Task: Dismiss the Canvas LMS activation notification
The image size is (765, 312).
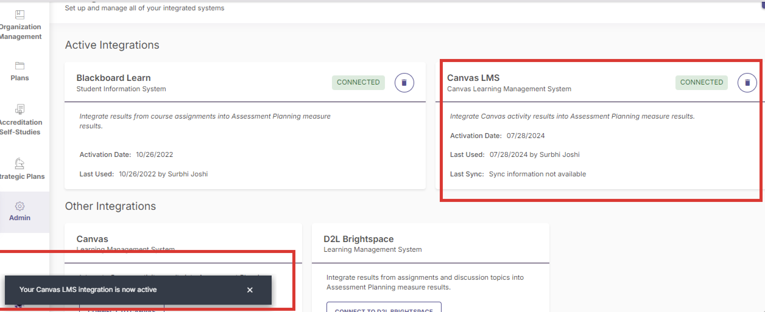Action: (250, 290)
